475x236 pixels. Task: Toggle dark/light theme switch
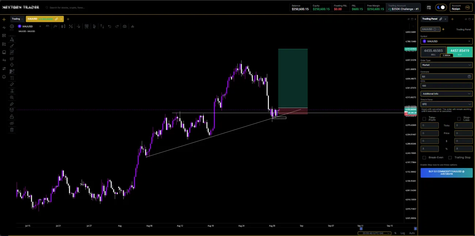pos(441,7)
